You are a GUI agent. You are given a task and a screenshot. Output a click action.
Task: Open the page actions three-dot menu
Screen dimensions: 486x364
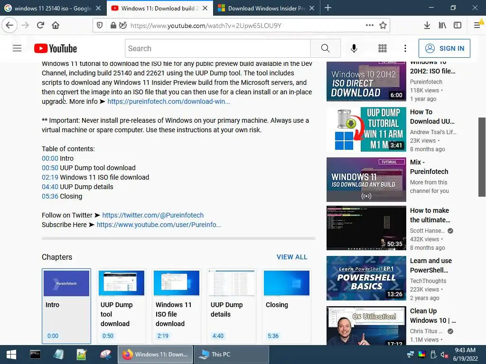[x=369, y=26]
